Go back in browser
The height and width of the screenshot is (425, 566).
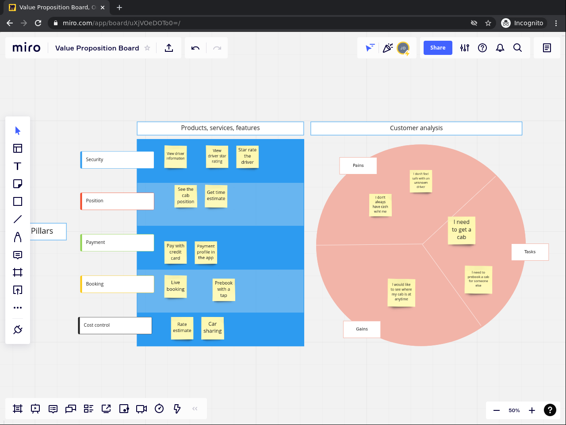pyautogui.click(x=10, y=23)
